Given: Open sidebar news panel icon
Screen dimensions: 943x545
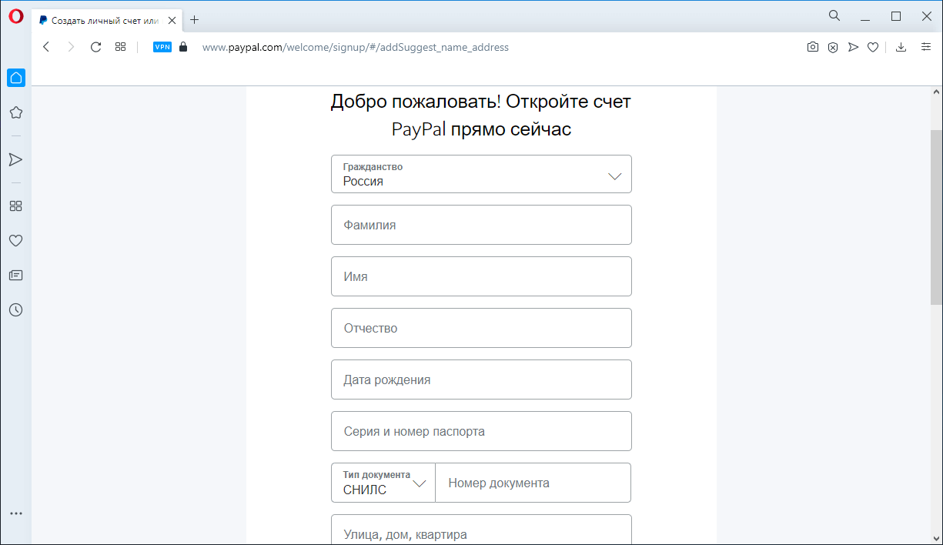Looking at the screenshot, I should coord(15,275).
